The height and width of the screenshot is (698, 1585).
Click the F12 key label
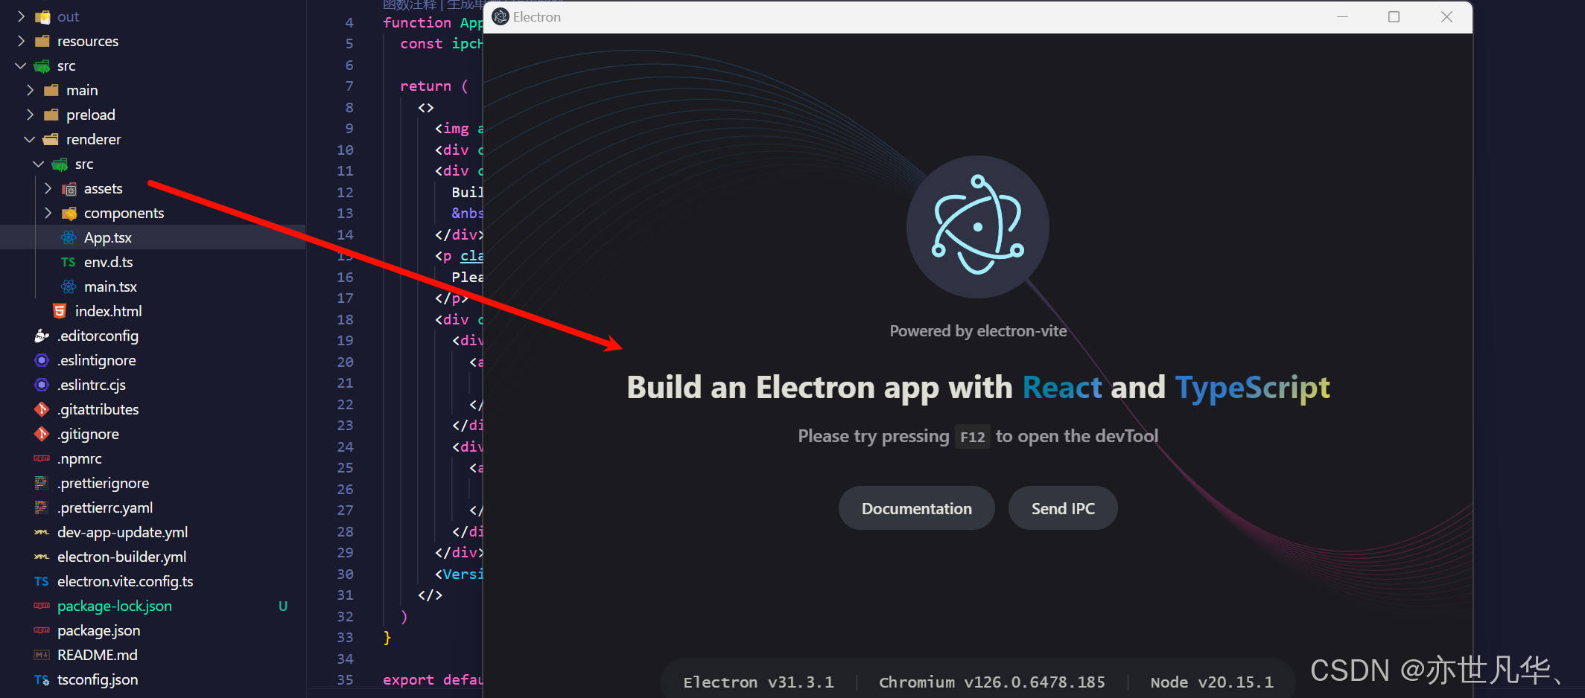[x=973, y=437]
